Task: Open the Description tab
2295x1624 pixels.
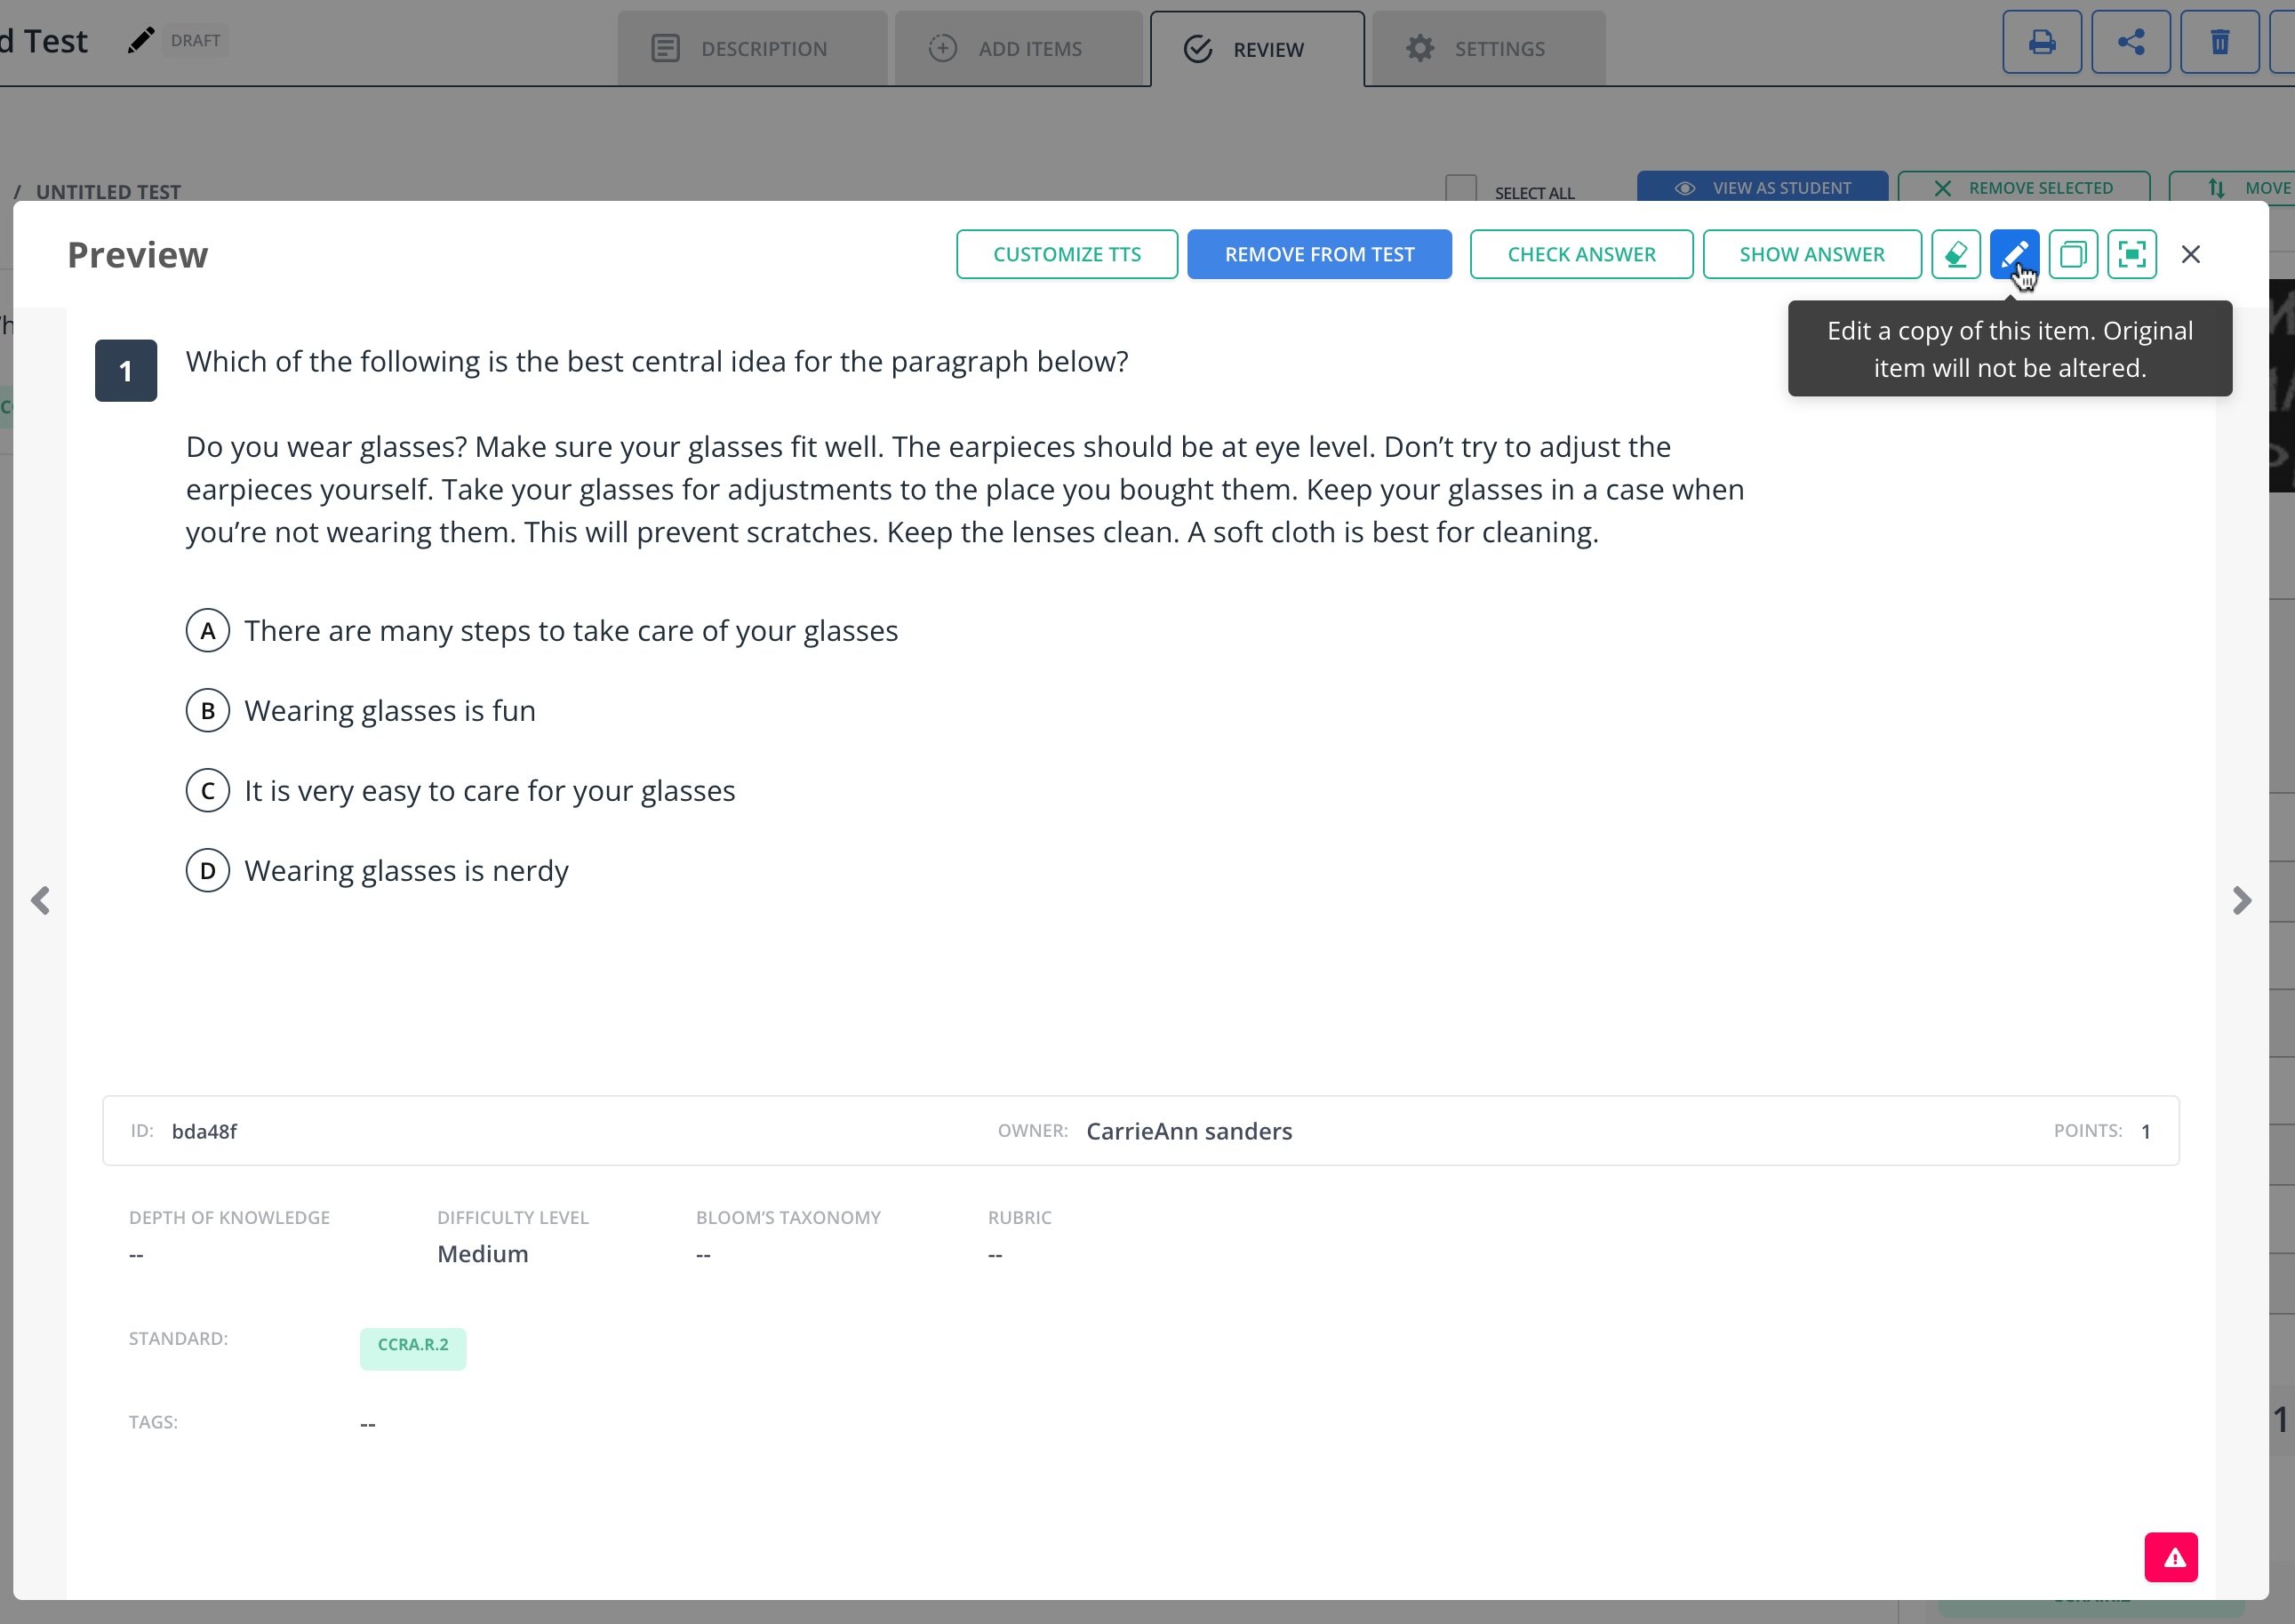Action: click(x=752, y=48)
